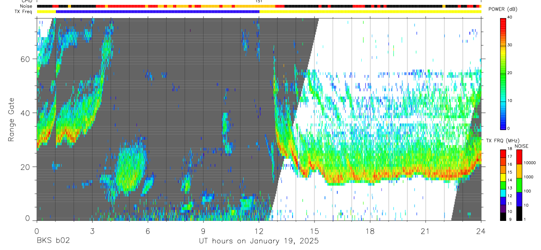
Task: Click the blue segment of the TX Freq bar
Action: pyautogui.click(x=157, y=11)
